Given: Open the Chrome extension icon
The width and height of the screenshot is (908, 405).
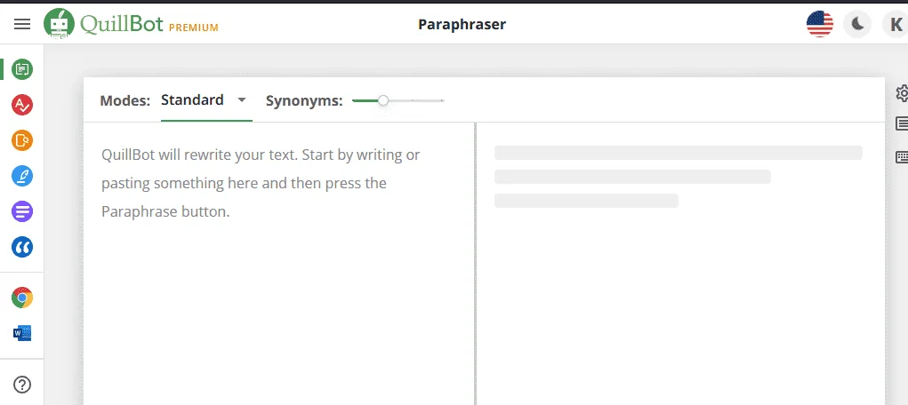Looking at the screenshot, I should click(22, 298).
